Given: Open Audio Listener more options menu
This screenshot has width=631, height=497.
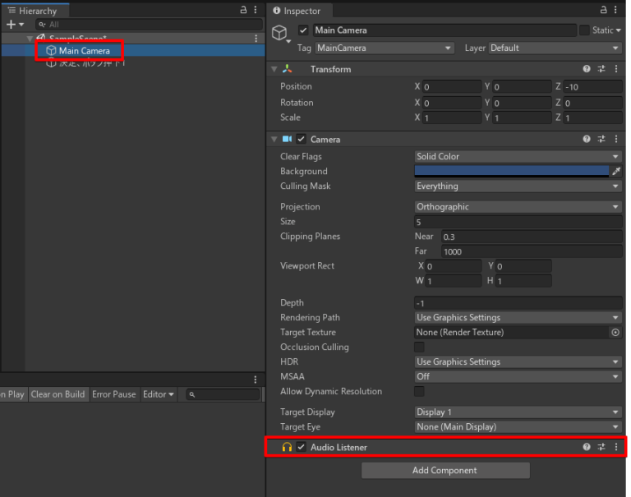Looking at the screenshot, I should (x=616, y=447).
